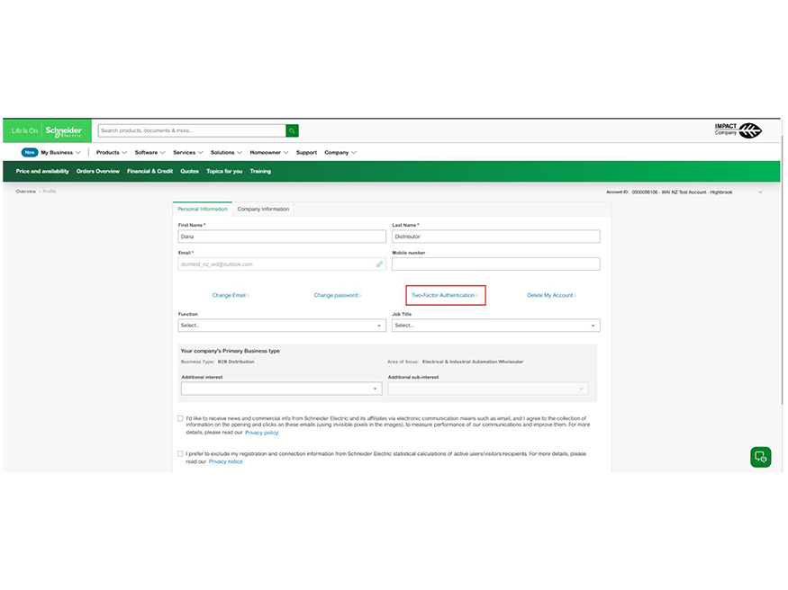Screen dimensions: 788x590
Task: Go to Price and availability
Action: coord(42,171)
